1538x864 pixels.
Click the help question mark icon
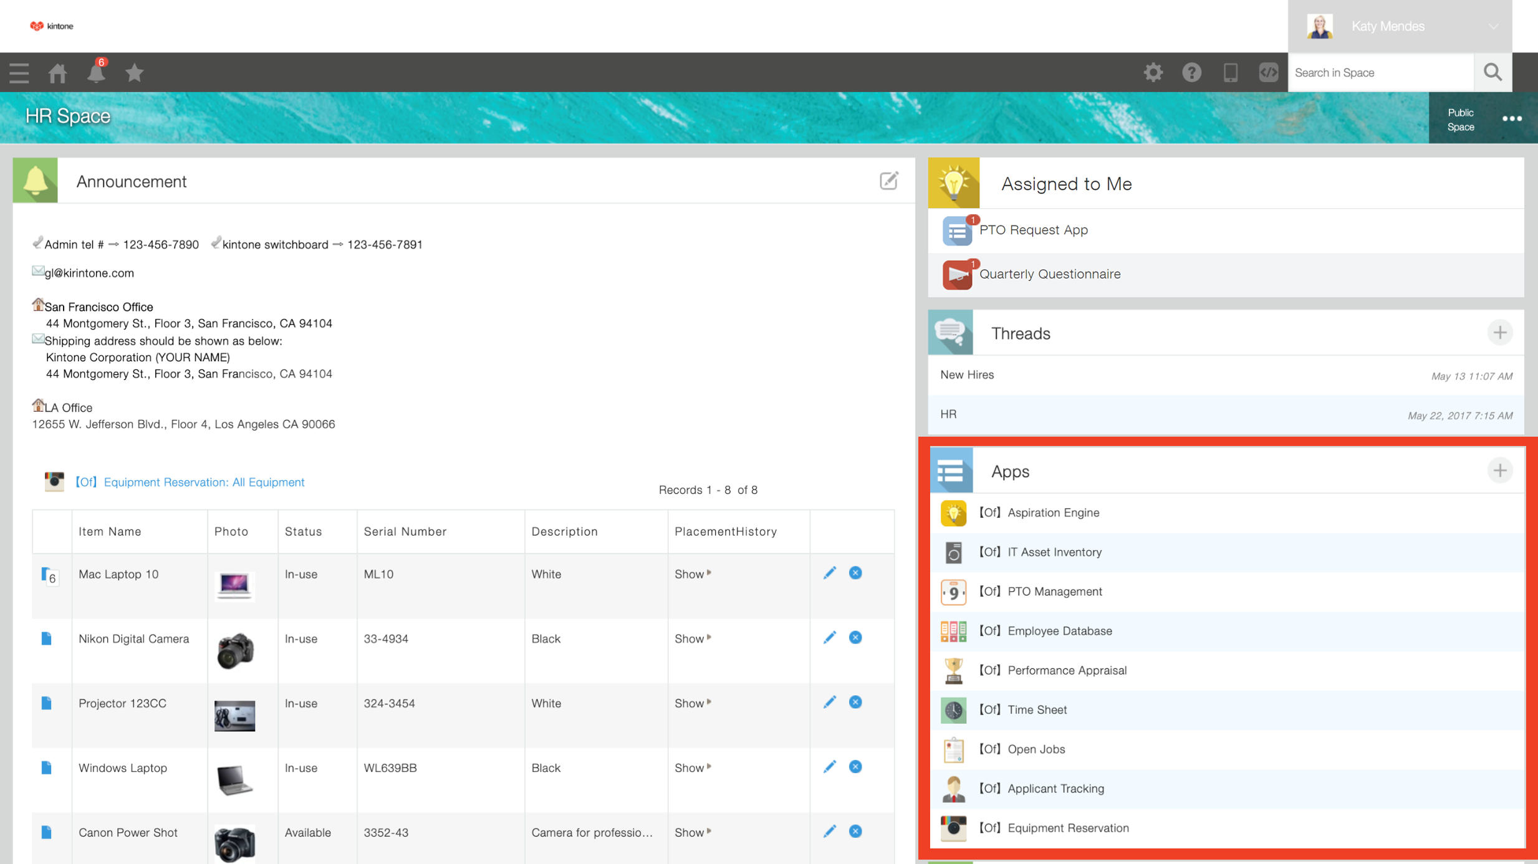[x=1191, y=72]
